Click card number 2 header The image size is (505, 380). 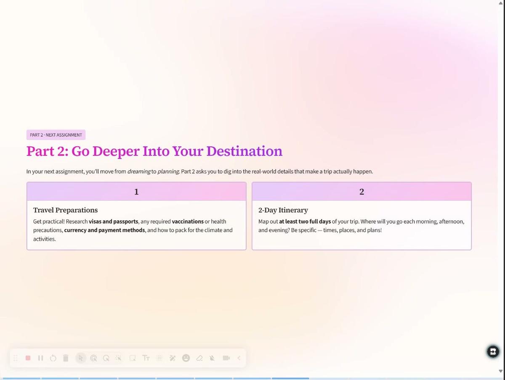(361, 192)
